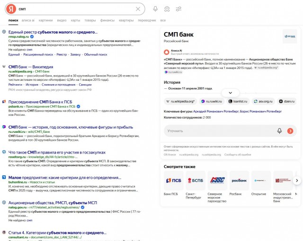Switch to the 'переводчик' tab

147,20
